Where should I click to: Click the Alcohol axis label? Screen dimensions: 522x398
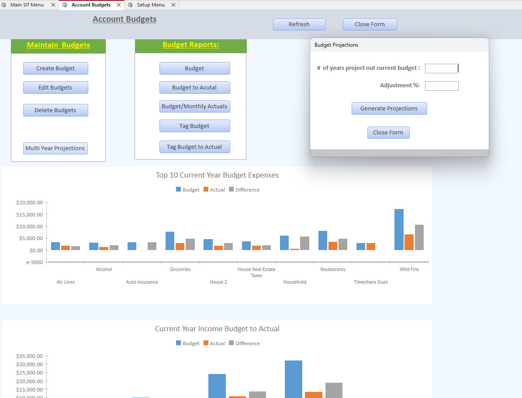[x=104, y=269]
